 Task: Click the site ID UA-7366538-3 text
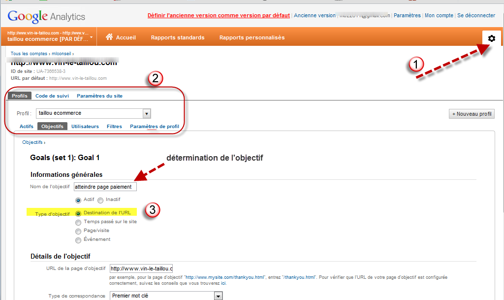(x=51, y=71)
